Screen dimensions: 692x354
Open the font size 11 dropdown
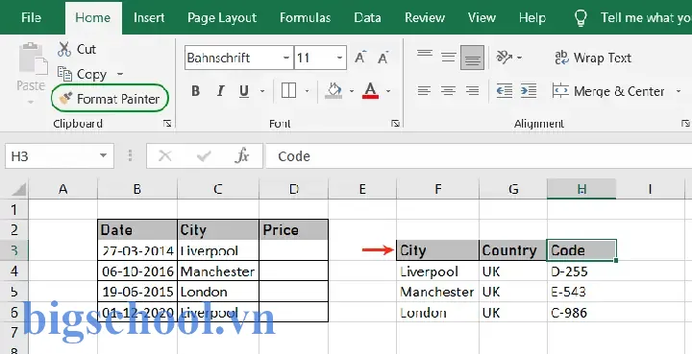click(339, 58)
